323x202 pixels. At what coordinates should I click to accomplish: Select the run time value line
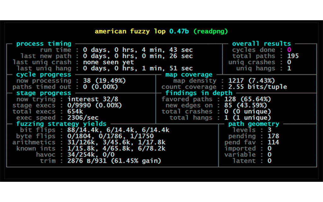(138, 50)
